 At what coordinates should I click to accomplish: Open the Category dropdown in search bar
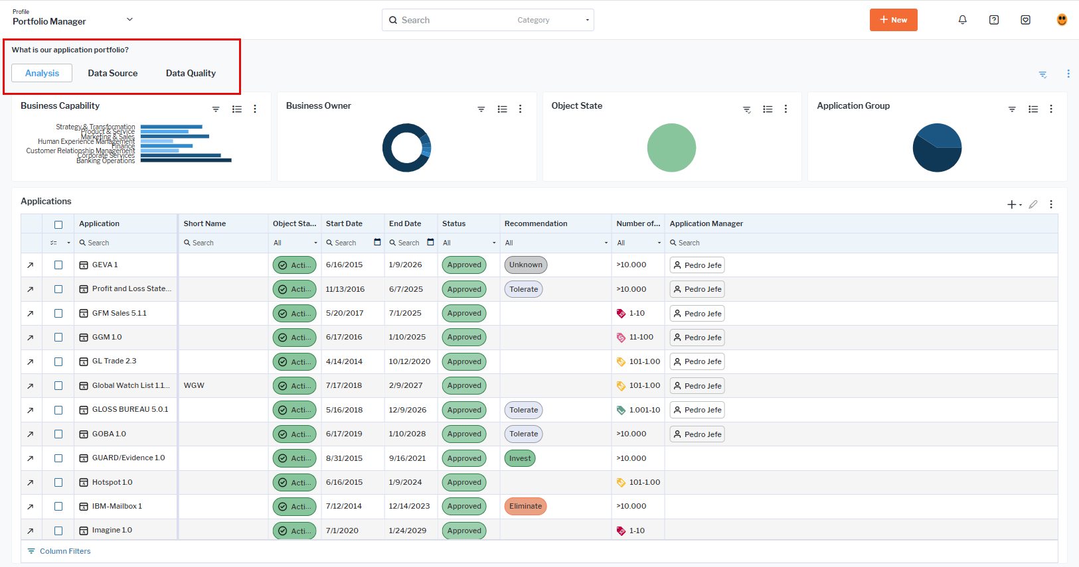[552, 21]
